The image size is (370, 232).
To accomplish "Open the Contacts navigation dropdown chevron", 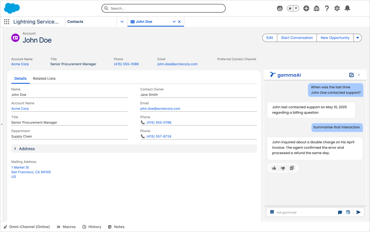I will pos(122,22).
